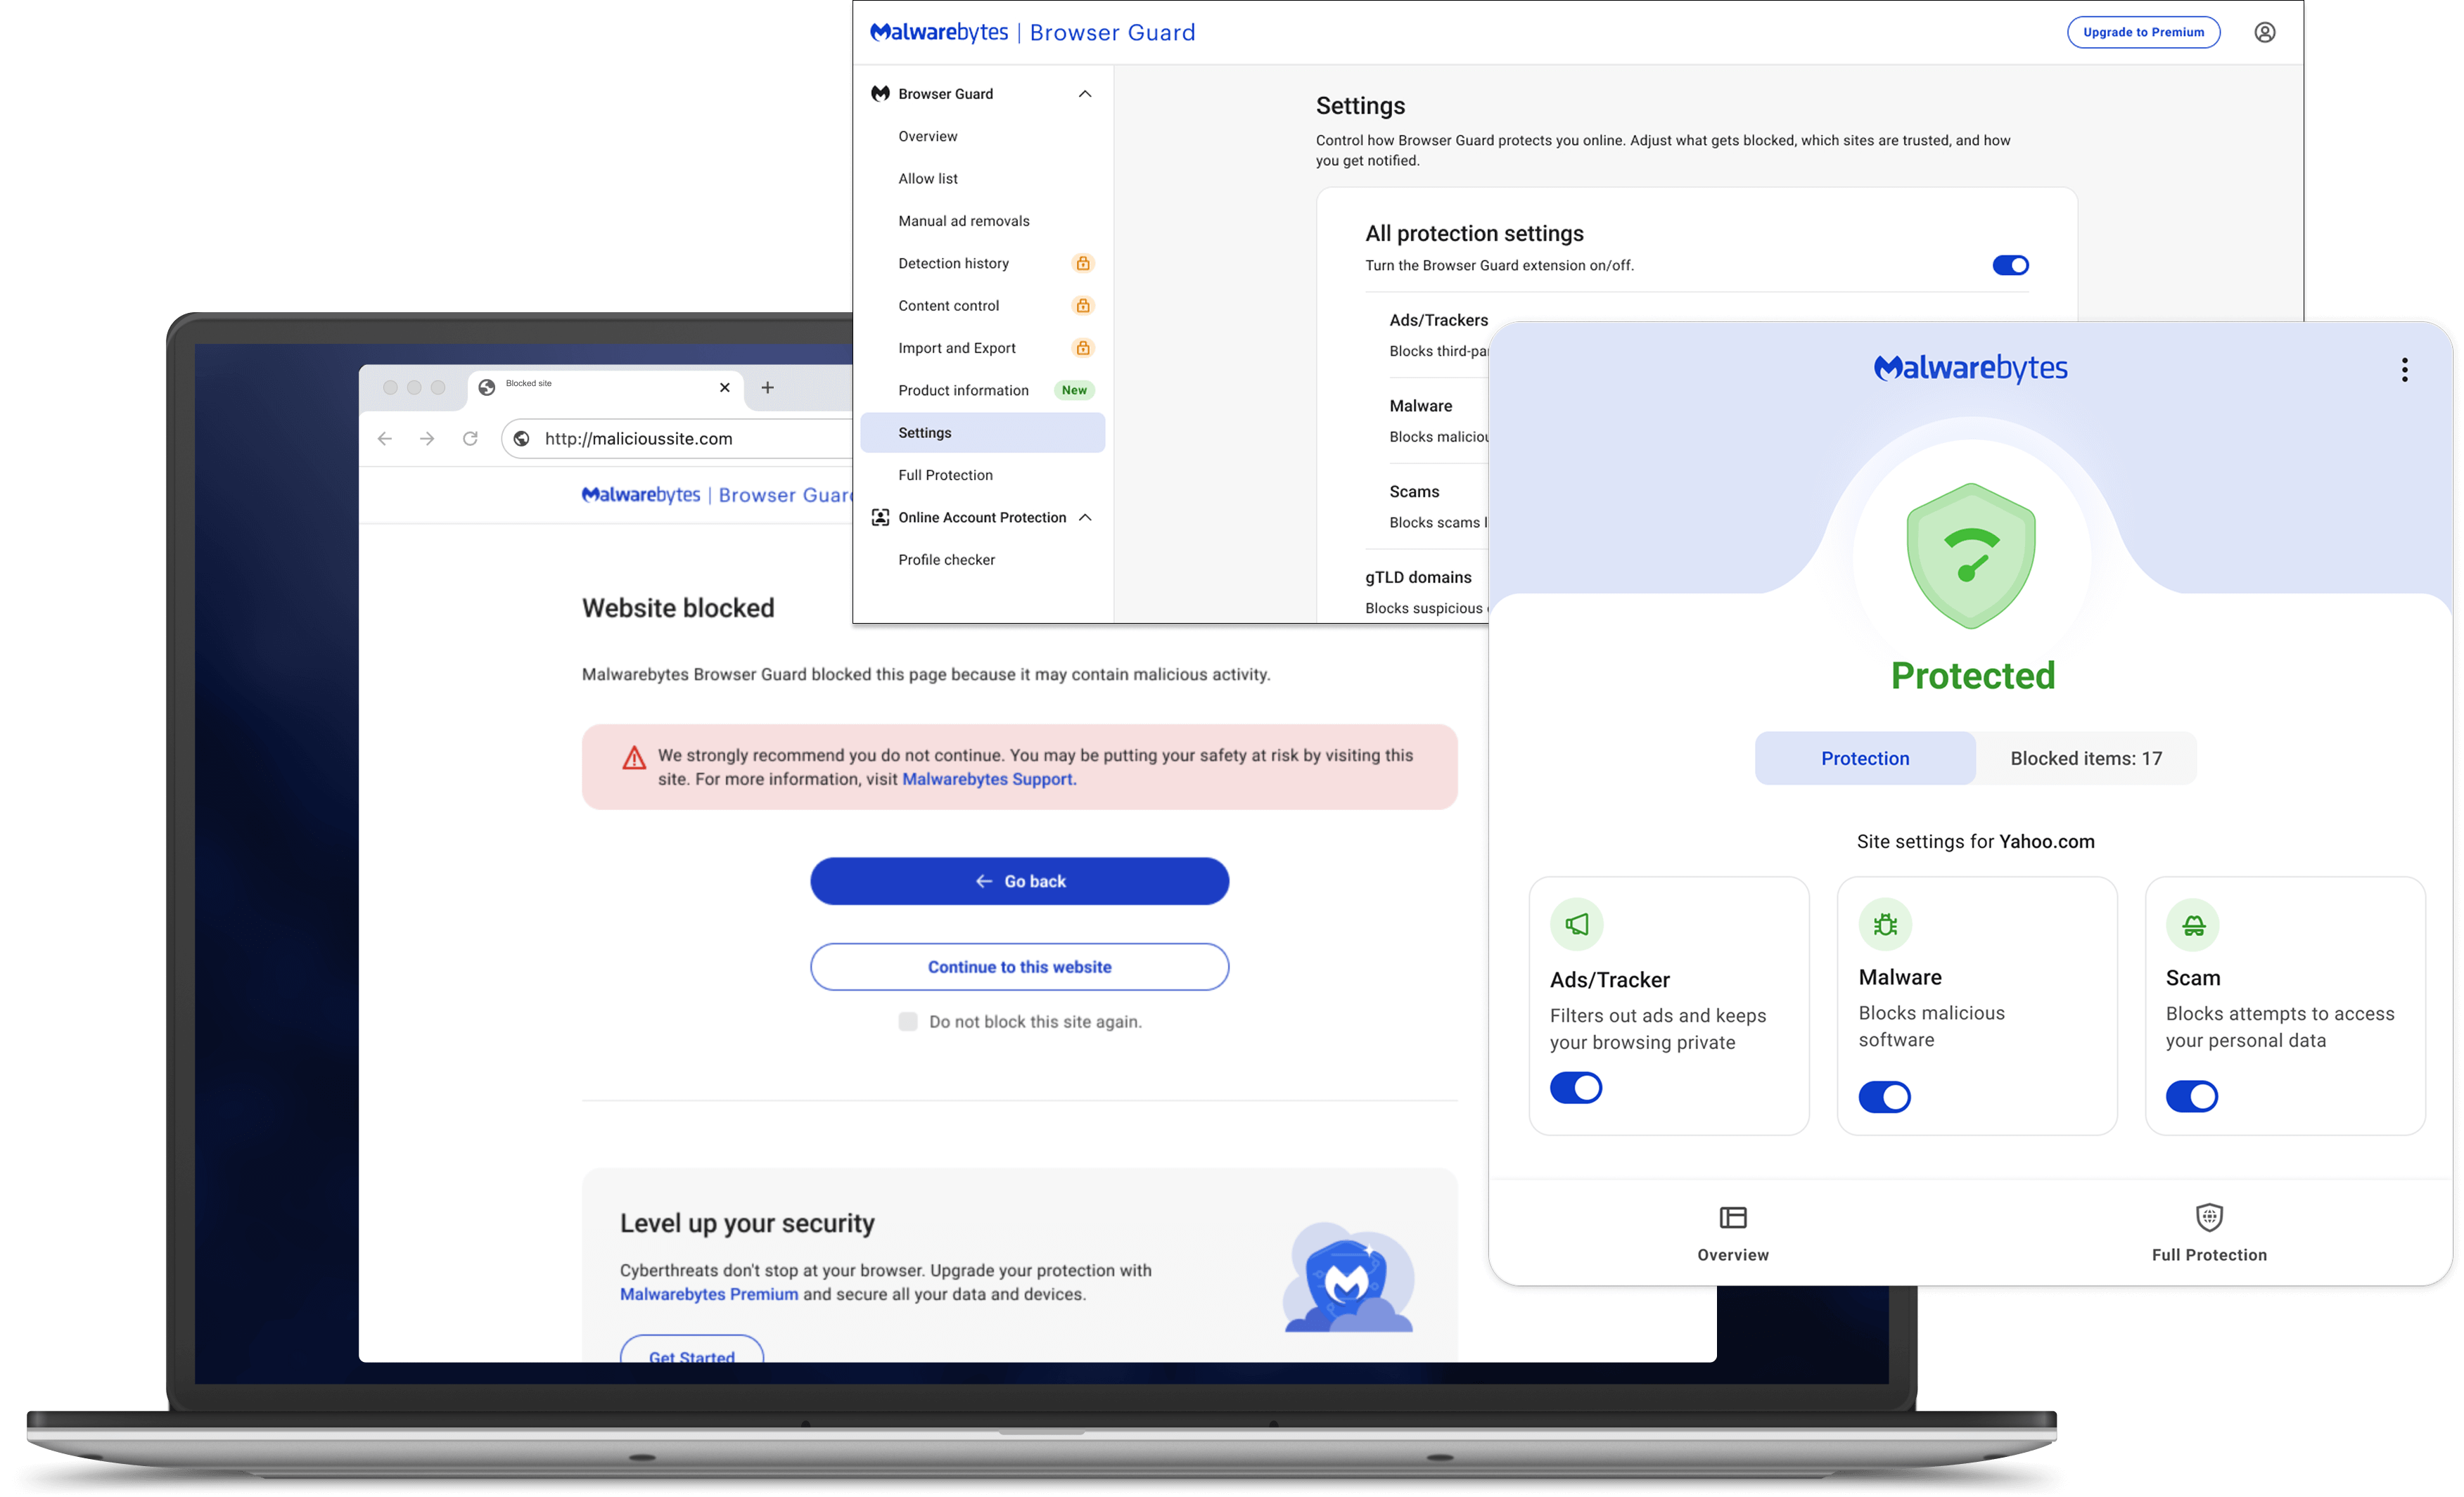
Task: Open Allow list in the sidebar
Action: click(x=928, y=178)
